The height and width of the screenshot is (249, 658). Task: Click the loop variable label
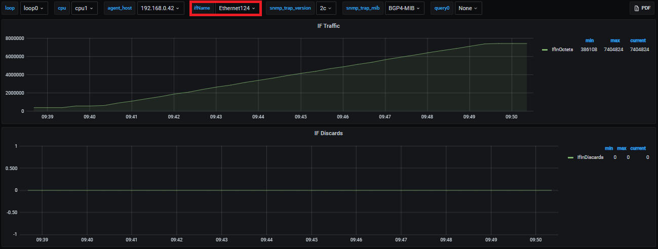(10, 8)
